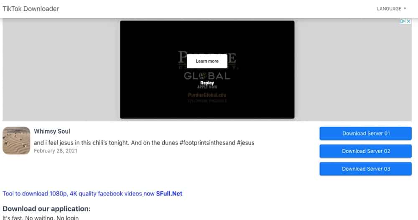
Task: Click the AdChoices triangle icon
Action: (403, 21)
